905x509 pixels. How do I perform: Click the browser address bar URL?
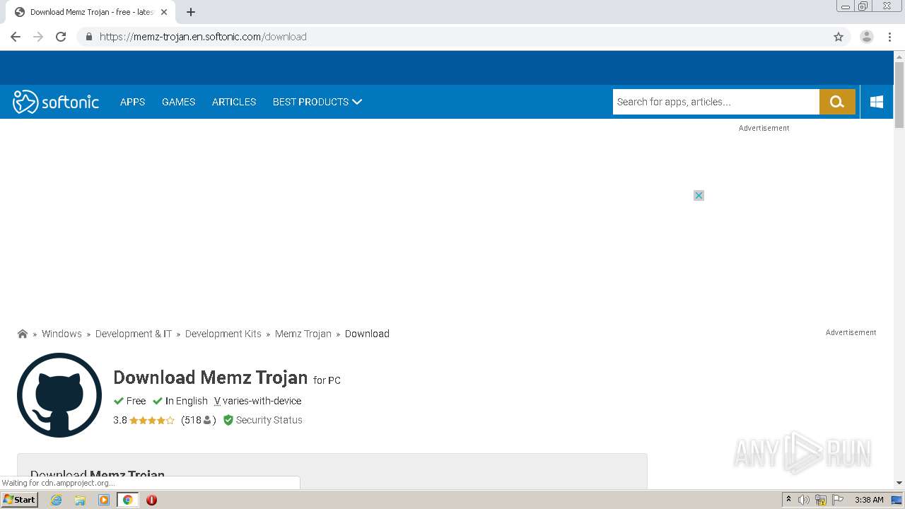[x=203, y=37]
